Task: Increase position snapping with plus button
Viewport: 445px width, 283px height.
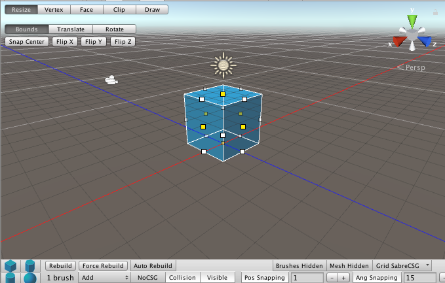Action: [343, 278]
